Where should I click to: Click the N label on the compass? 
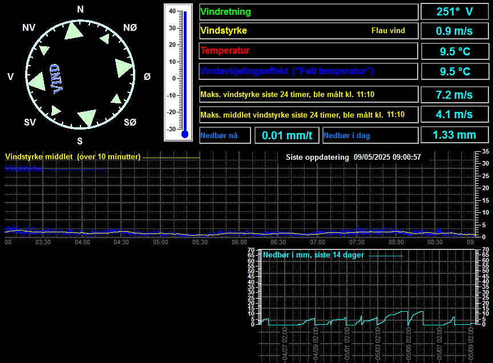[x=80, y=10]
